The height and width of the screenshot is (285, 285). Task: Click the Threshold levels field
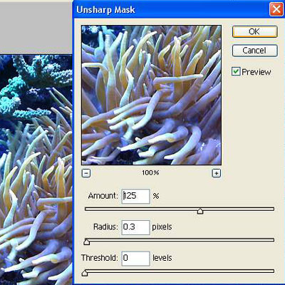click(x=135, y=259)
